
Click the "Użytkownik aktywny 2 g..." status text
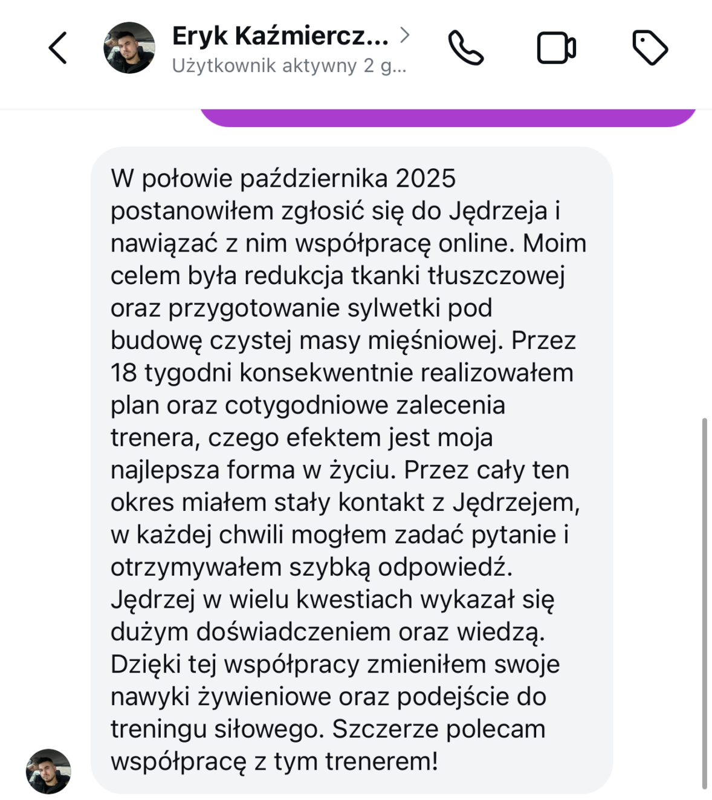coord(289,65)
